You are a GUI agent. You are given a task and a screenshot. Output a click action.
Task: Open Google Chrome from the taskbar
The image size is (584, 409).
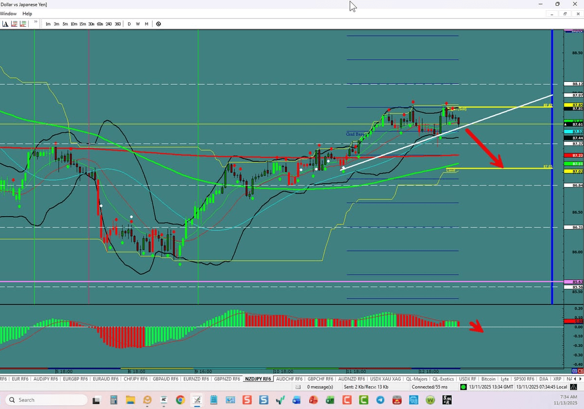(180, 399)
